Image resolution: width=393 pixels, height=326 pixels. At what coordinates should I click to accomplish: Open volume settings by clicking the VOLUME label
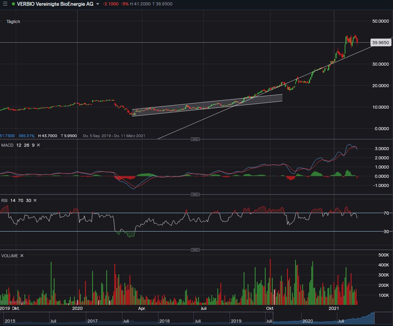10,255
